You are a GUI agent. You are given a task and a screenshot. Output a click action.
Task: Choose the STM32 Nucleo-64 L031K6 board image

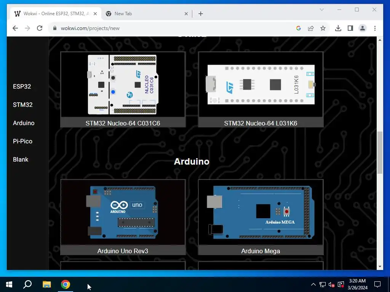(261, 84)
